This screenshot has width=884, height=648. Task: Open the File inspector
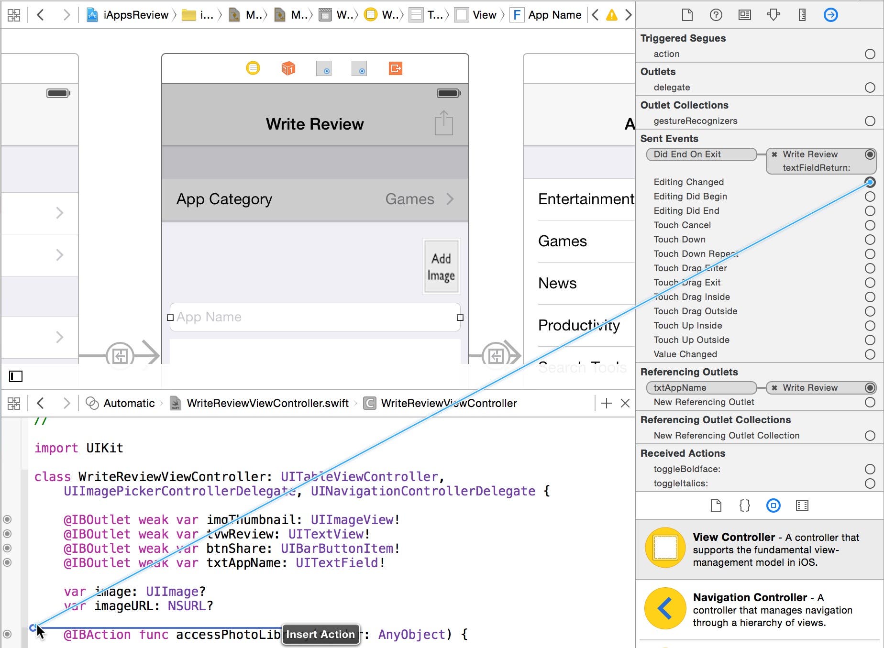click(687, 15)
